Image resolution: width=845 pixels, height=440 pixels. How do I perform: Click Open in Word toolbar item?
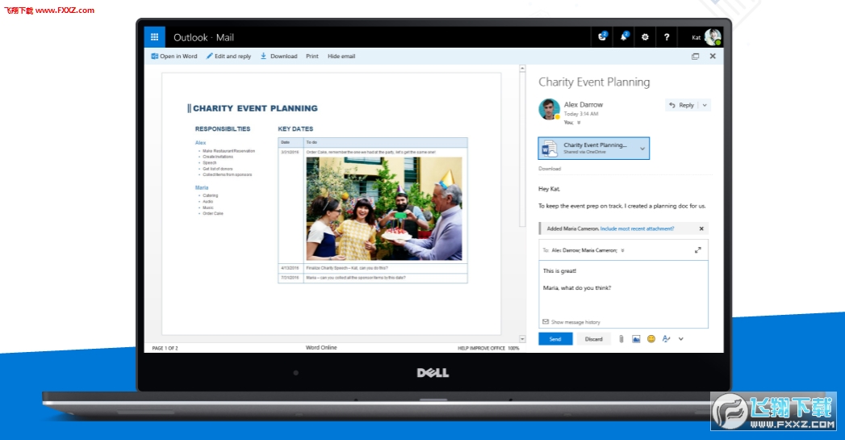point(174,56)
